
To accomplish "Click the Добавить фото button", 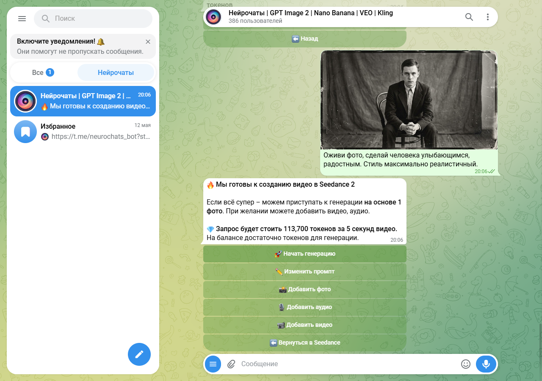I will tap(305, 290).
